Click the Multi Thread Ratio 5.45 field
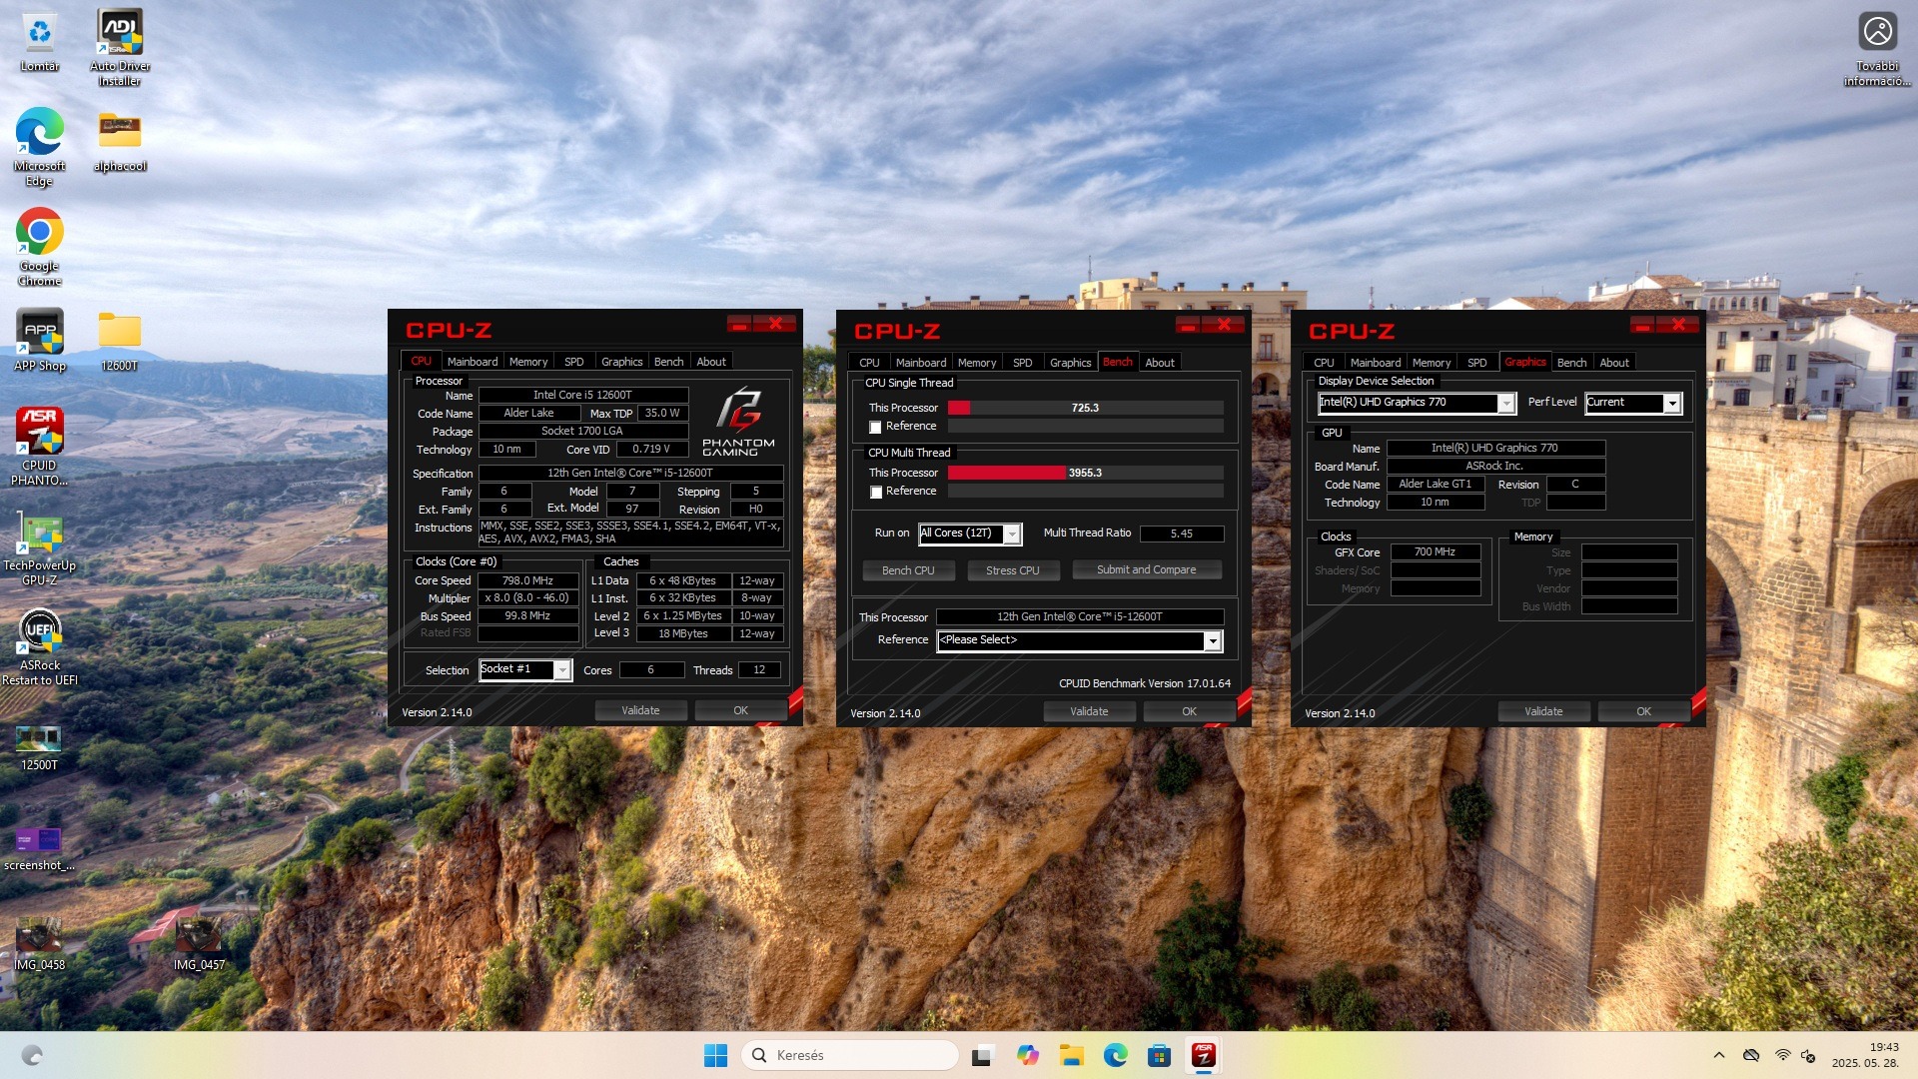Screen dimensions: 1918x1079 click(1181, 534)
